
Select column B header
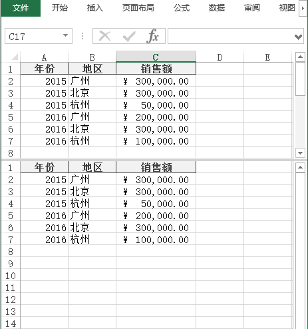pyautogui.click(x=92, y=57)
